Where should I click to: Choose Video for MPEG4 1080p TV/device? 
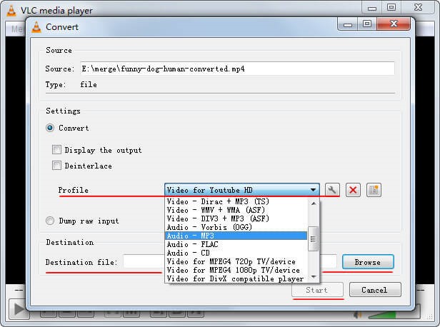pos(236,270)
